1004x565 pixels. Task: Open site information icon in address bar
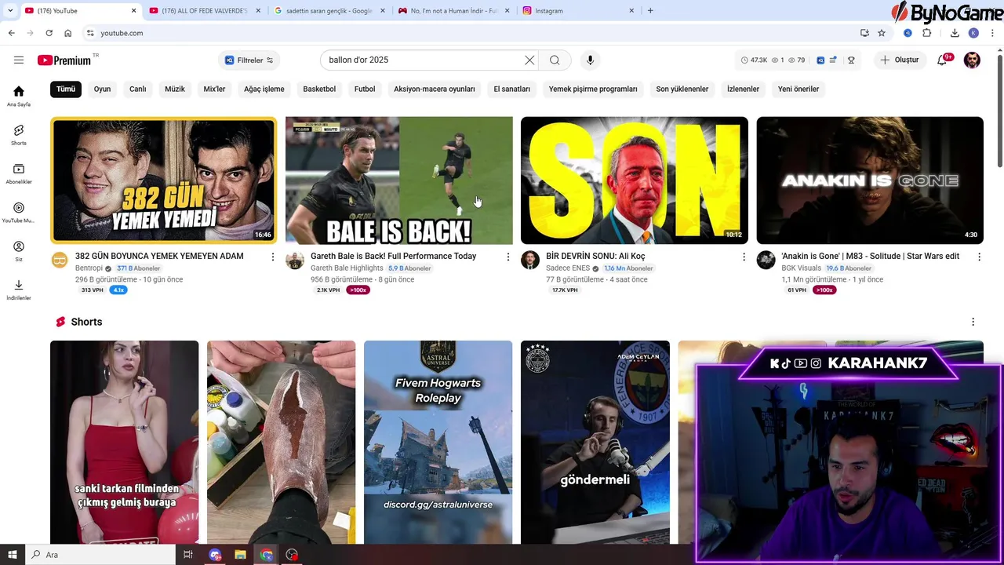(90, 33)
